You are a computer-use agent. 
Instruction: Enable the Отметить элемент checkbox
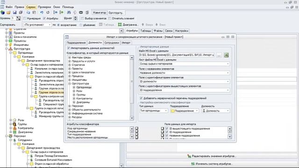pyautogui.click(x=110, y=19)
